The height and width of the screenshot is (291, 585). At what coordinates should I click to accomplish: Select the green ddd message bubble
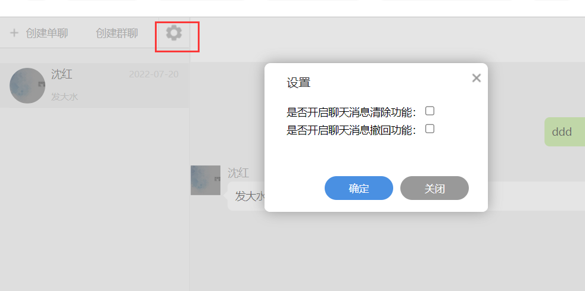[565, 132]
